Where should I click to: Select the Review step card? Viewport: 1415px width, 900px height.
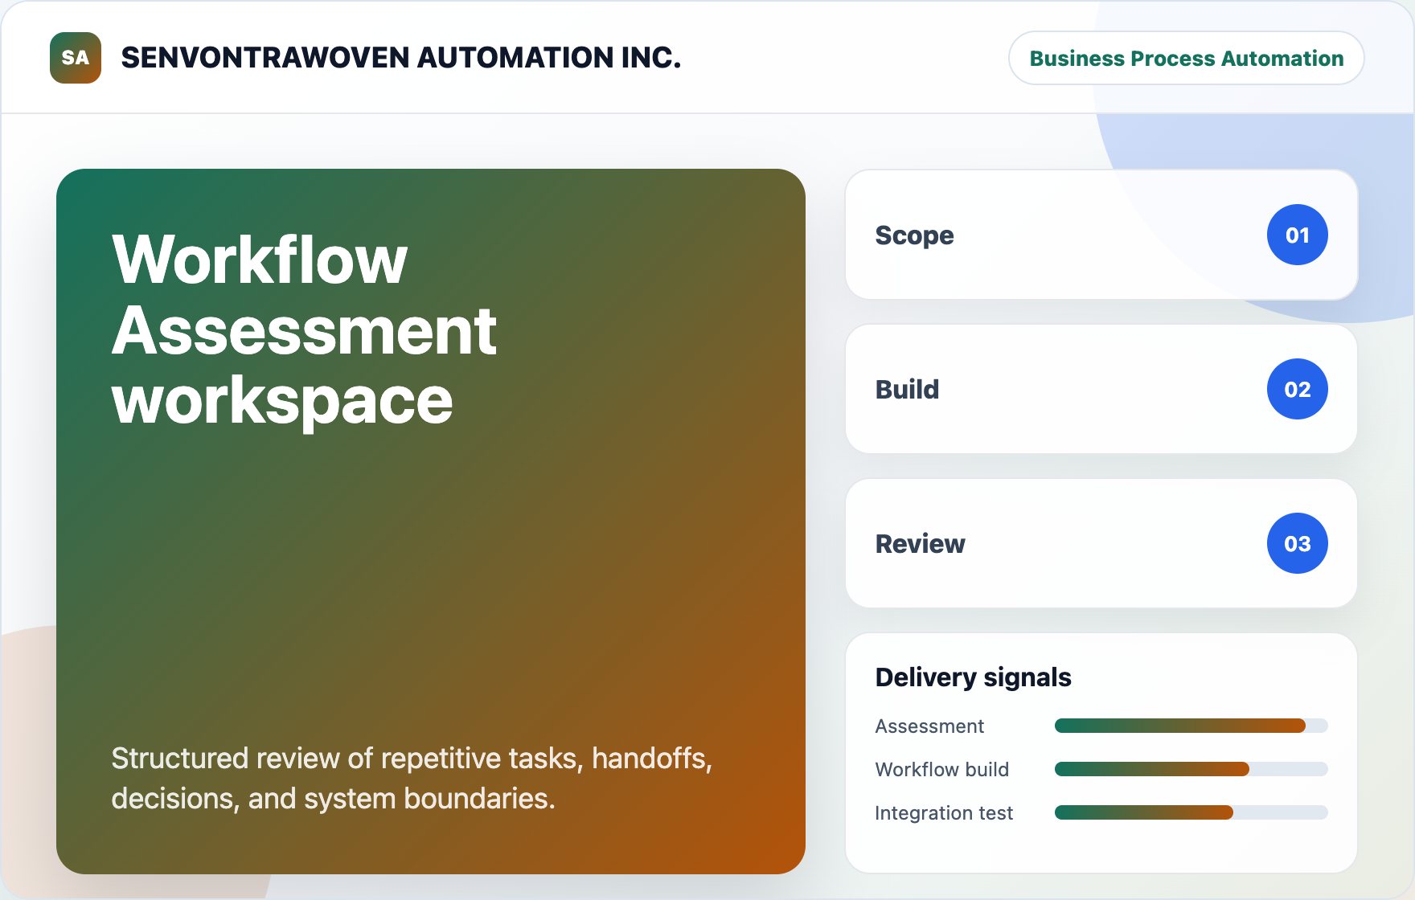point(1101,543)
